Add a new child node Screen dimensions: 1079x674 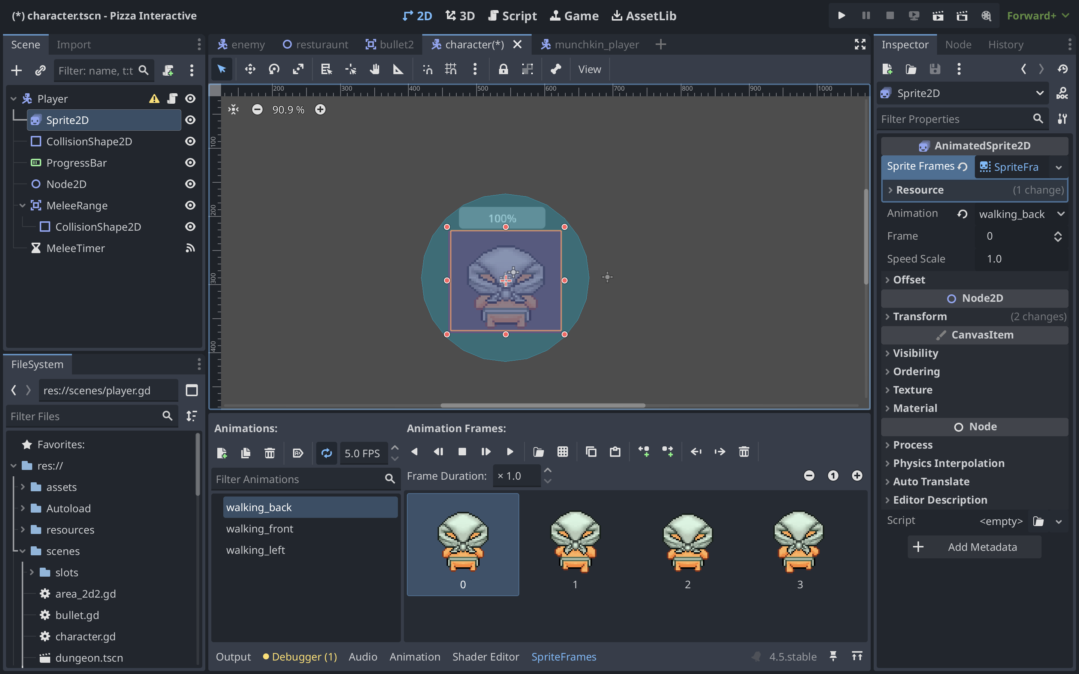point(16,70)
